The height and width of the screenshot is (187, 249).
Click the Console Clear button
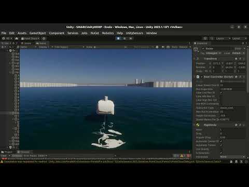click(x=4, y=156)
